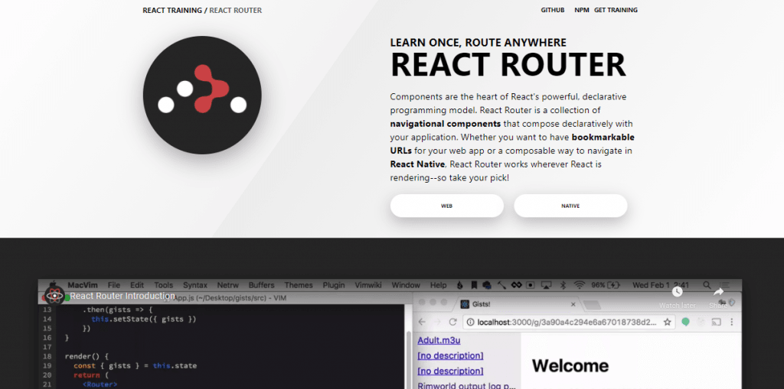Open the React Router circular logo
The image size is (784, 389).
point(202,95)
